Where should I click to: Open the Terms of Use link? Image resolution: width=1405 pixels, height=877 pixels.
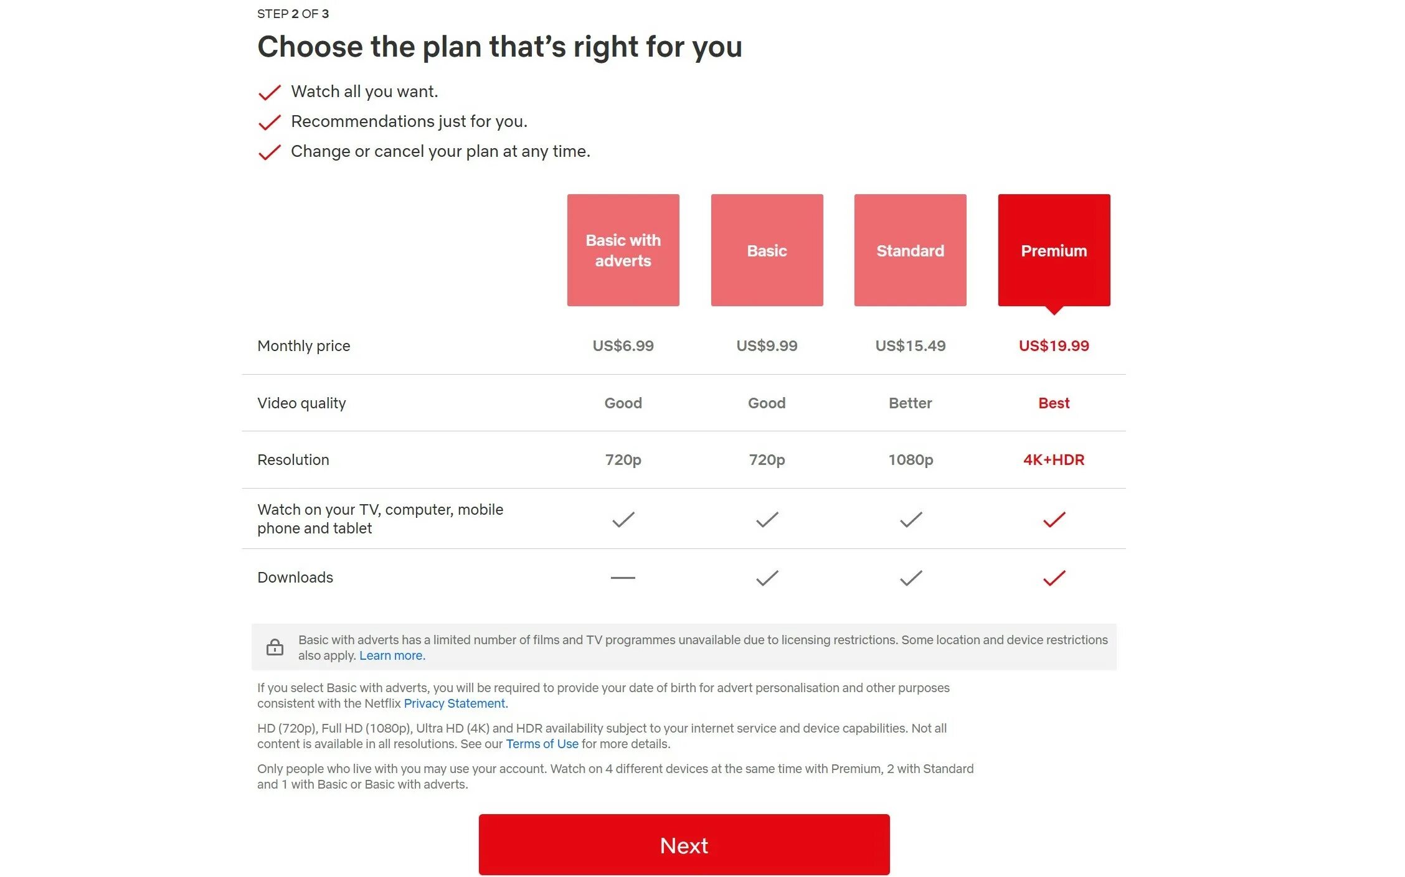tap(542, 744)
